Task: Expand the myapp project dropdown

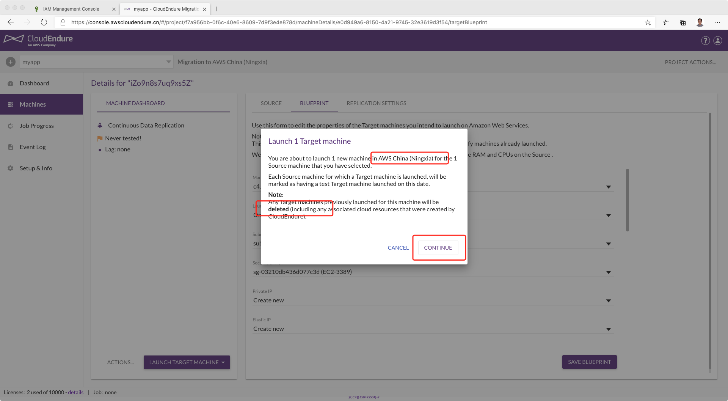Action: tap(168, 62)
